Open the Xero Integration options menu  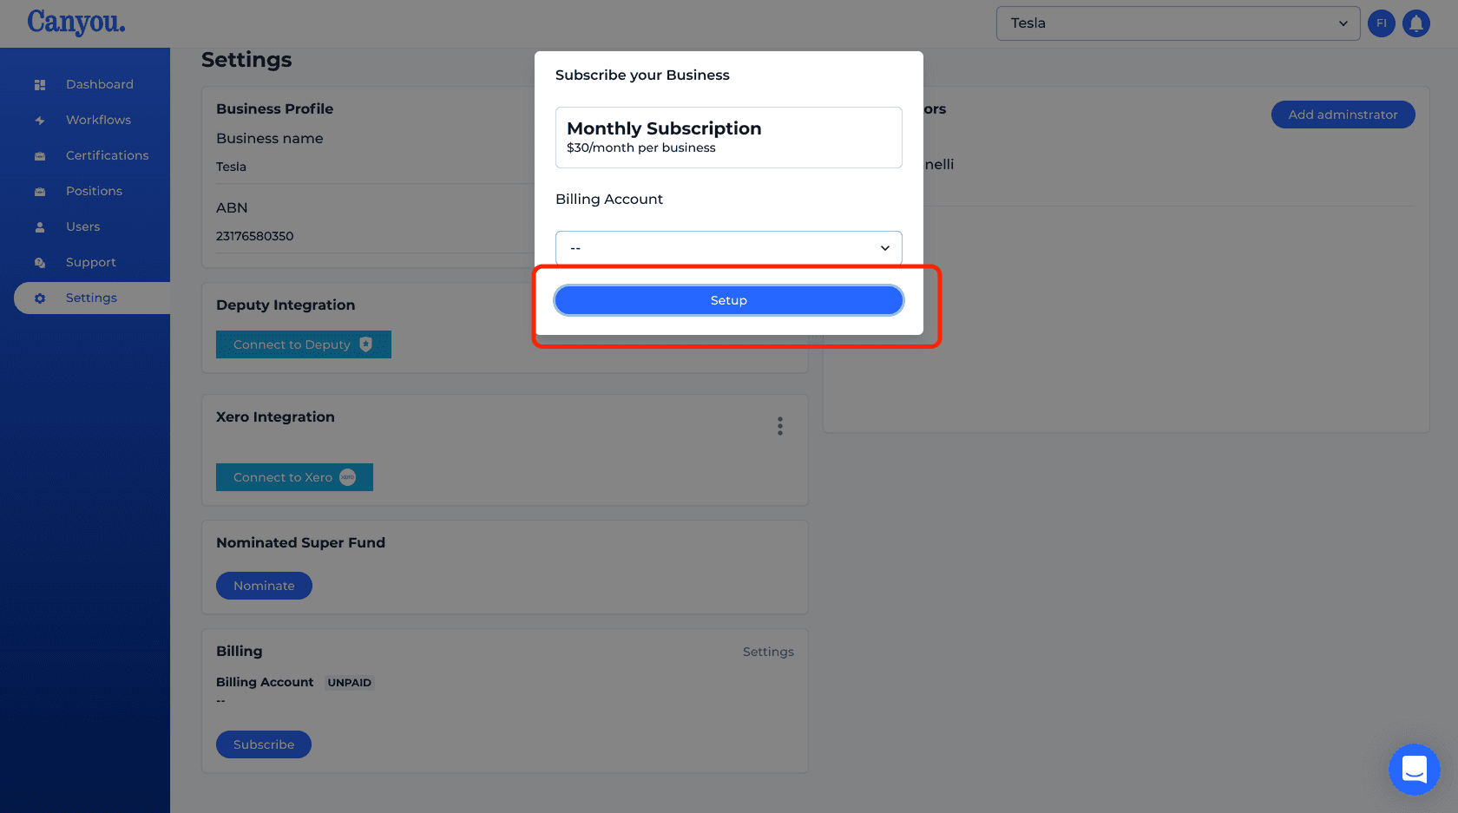[779, 426]
